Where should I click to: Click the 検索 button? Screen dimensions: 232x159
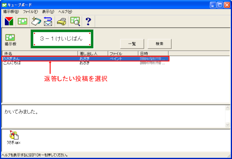pos(159,44)
